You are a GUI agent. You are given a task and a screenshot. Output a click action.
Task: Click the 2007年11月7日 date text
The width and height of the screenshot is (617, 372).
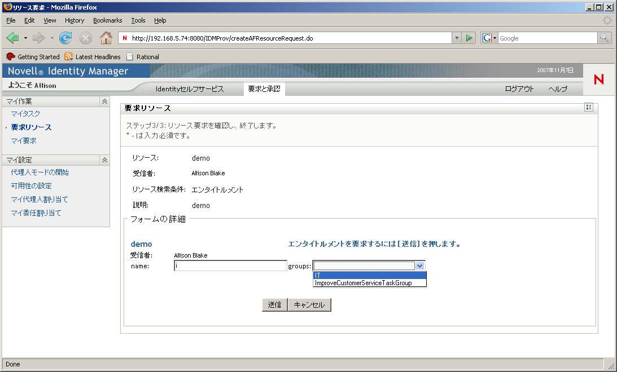[555, 70]
